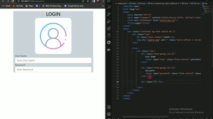Open the Maps bookmark
213x119 pixels.
coord(29,6)
